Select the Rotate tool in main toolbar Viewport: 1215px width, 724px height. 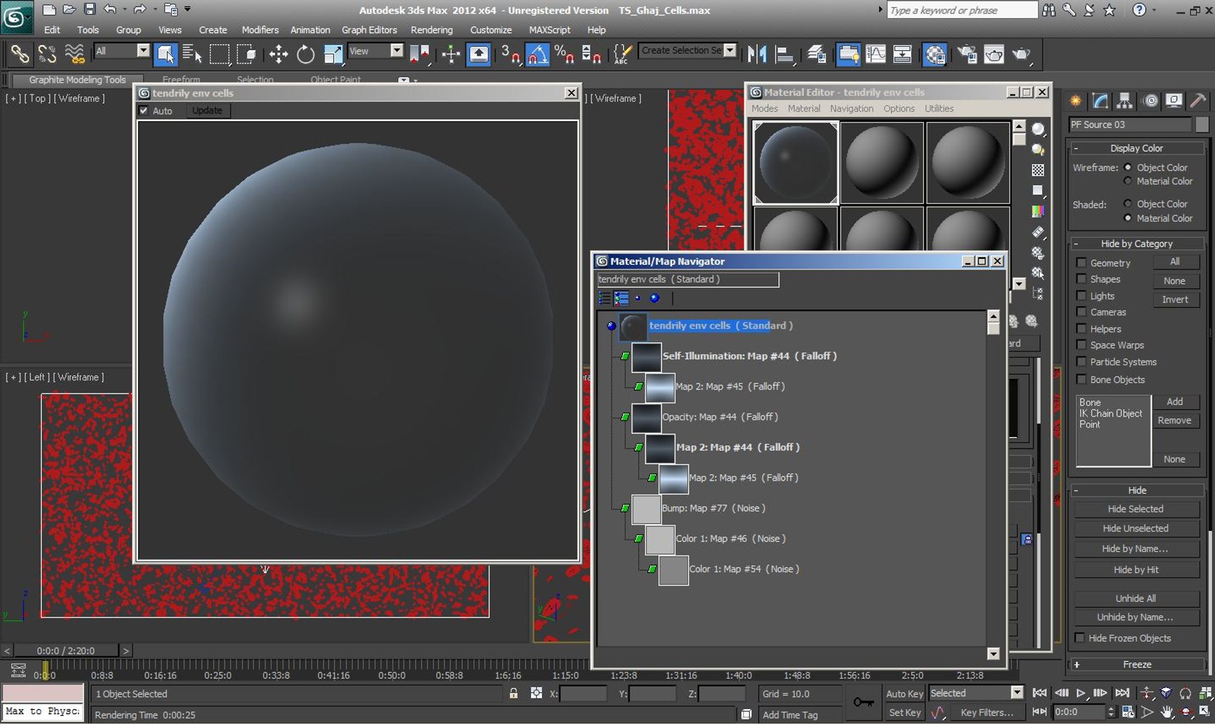pos(306,54)
